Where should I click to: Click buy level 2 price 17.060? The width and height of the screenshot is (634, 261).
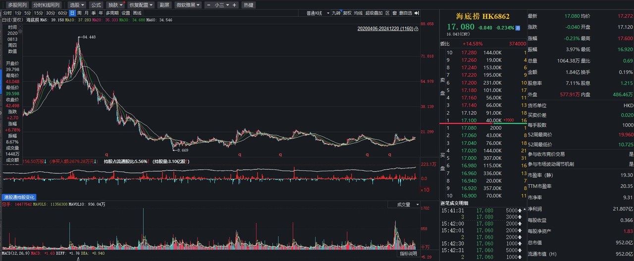pos(469,135)
